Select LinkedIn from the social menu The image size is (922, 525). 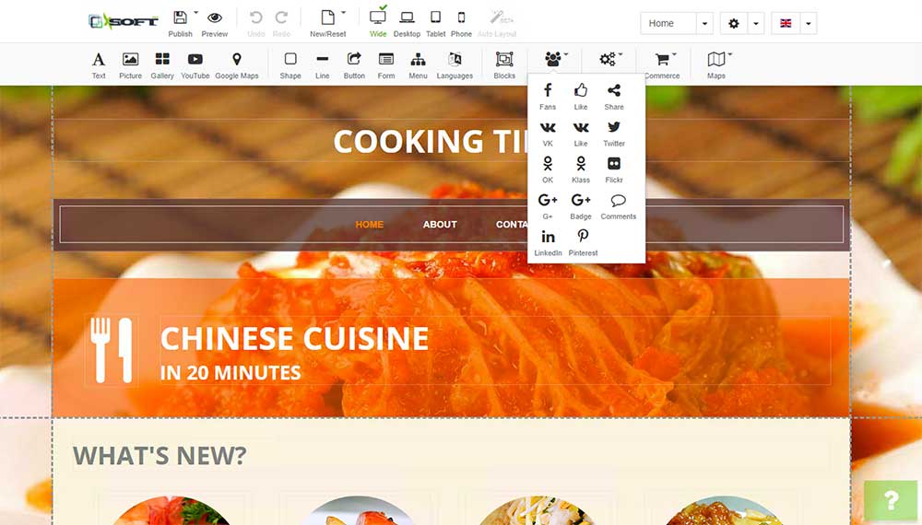(548, 242)
